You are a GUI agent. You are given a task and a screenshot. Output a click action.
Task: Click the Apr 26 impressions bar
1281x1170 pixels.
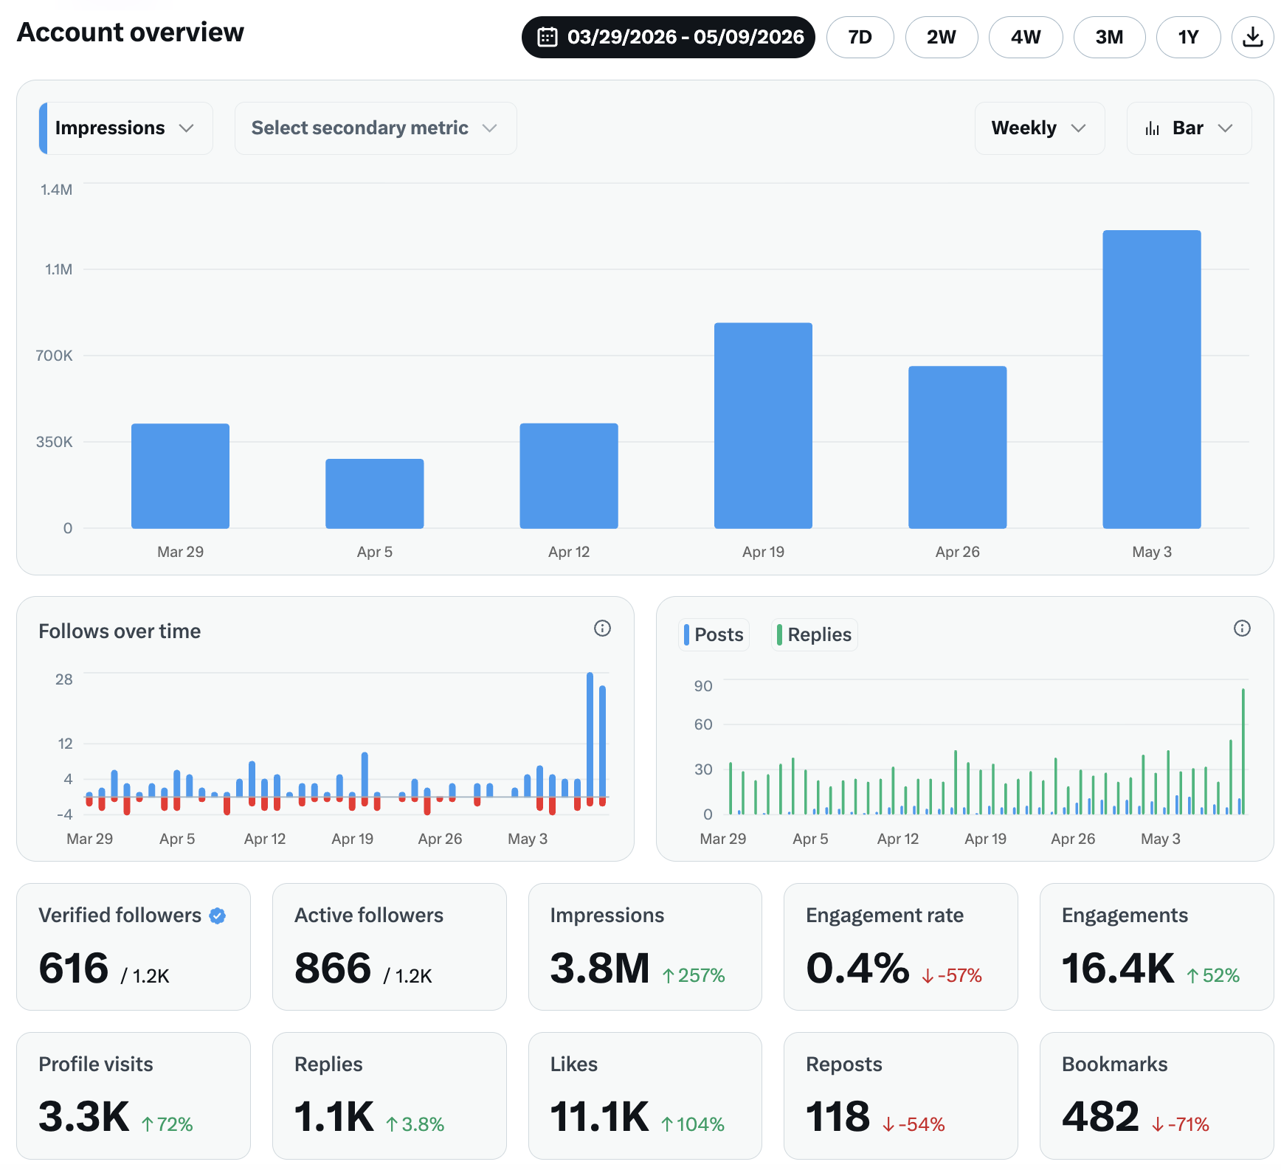click(x=957, y=447)
